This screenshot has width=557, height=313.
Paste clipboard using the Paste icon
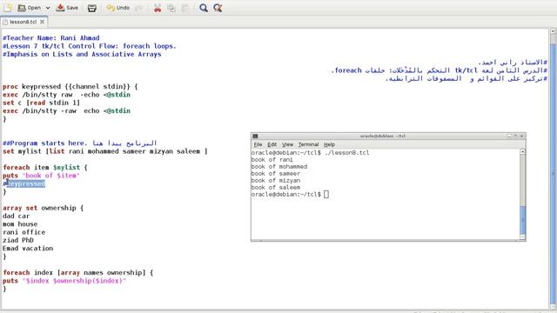click(x=185, y=8)
